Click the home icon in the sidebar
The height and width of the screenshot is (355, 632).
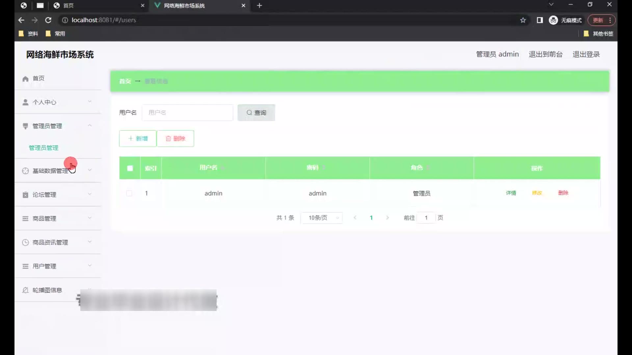coord(25,79)
